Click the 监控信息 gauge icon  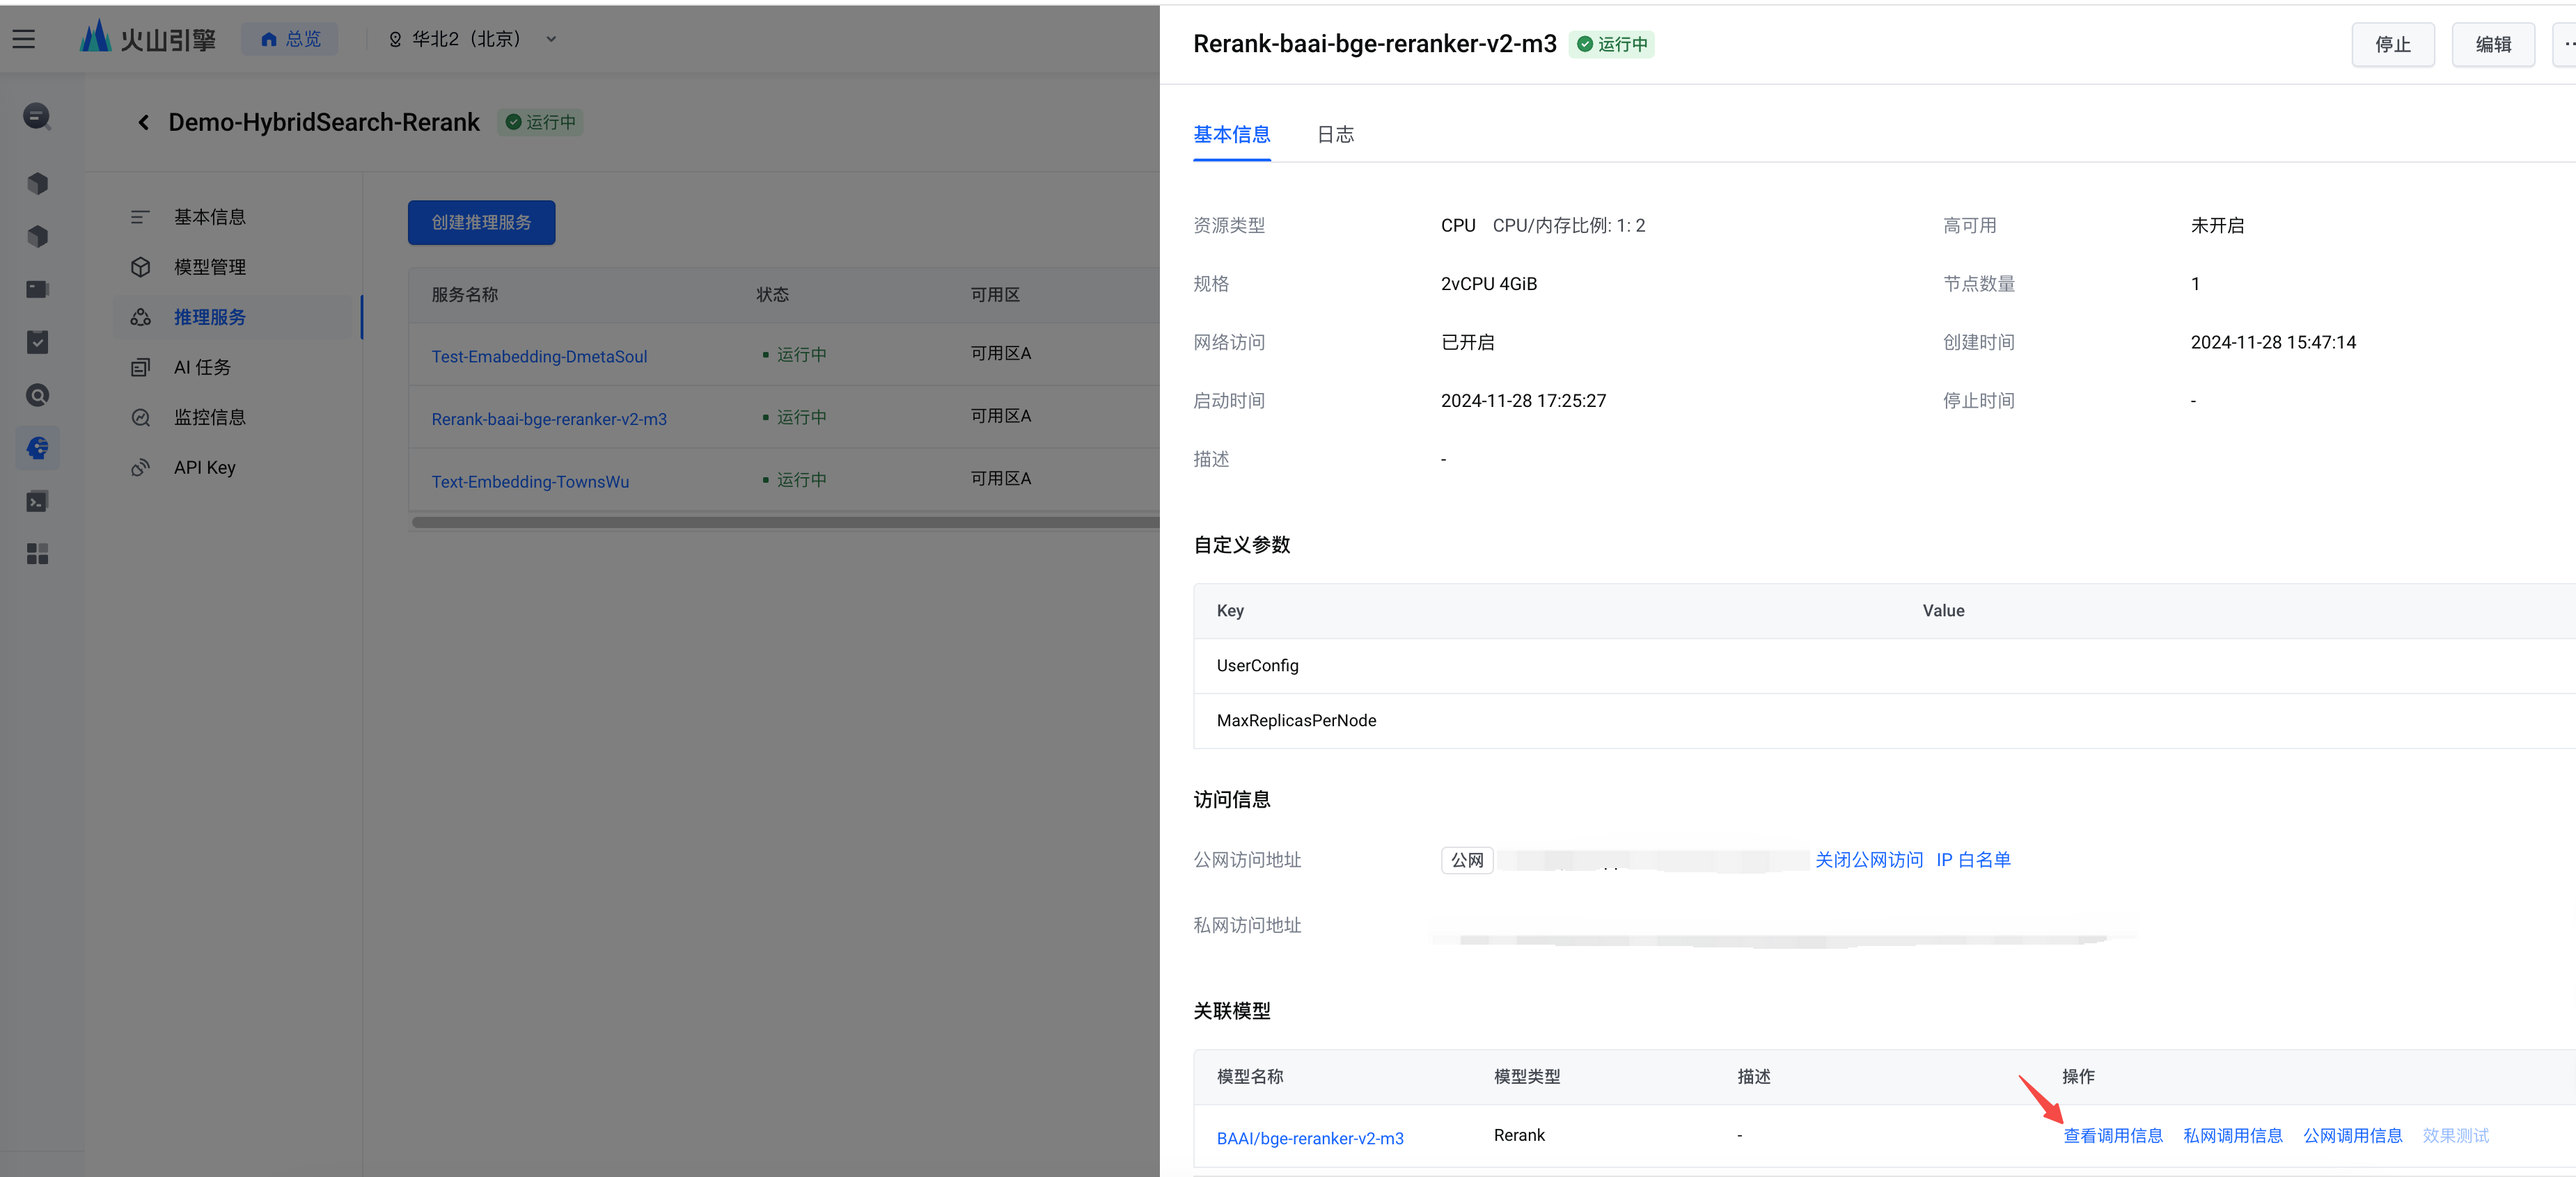tap(140, 417)
